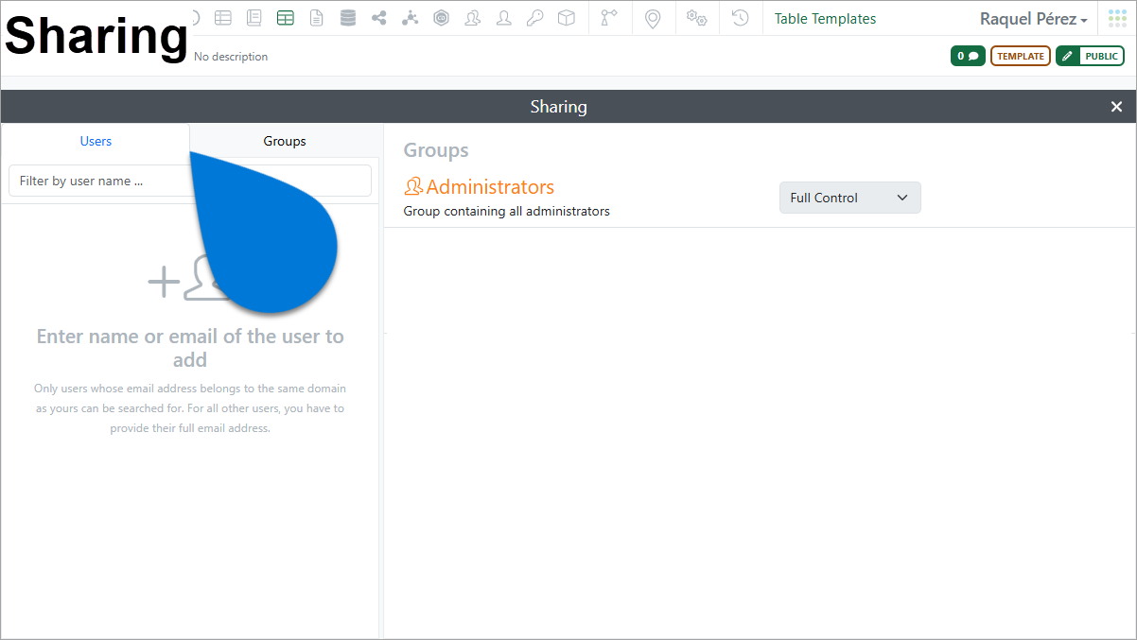This screenshot has width=1137, height=640.
Task: Select the 3D box icon in the toolbar
Action: click(566, 18)
